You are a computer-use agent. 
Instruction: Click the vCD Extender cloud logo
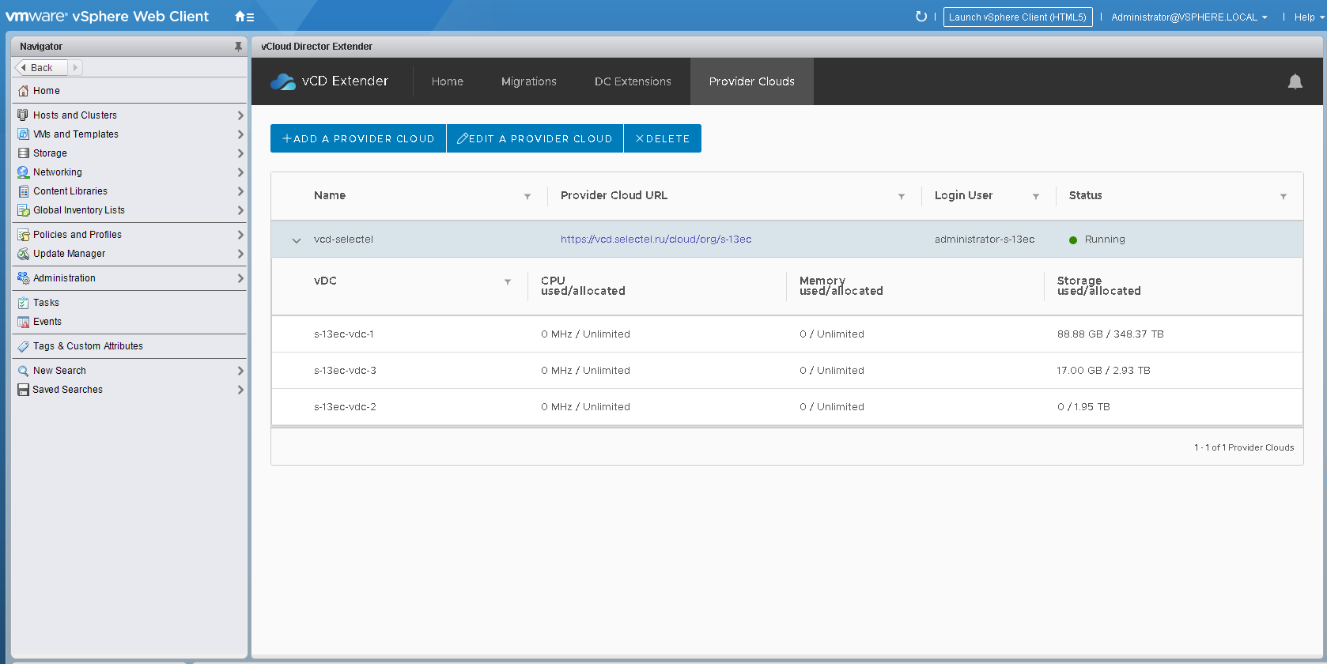282,81
